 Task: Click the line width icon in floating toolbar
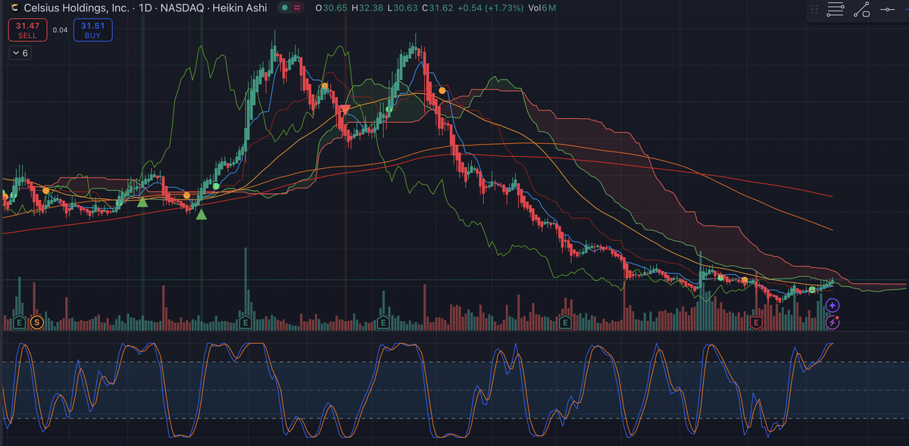coord(888,10)
